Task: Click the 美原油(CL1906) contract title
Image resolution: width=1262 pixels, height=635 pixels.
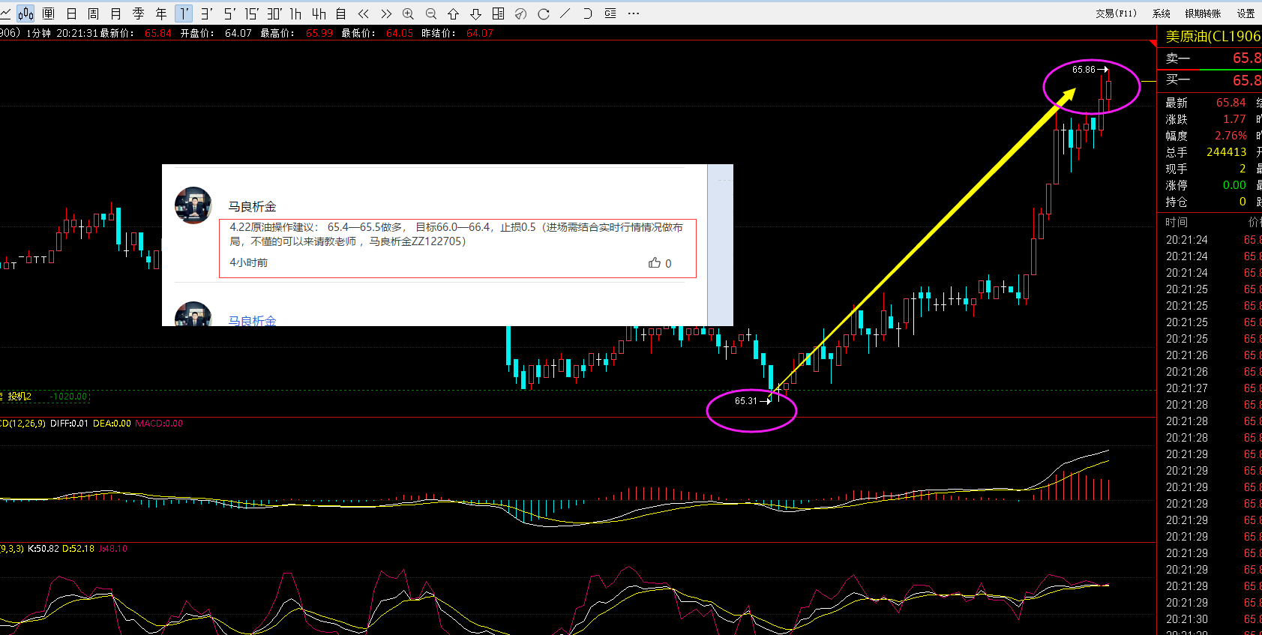Action: (x=1213, y=36)
